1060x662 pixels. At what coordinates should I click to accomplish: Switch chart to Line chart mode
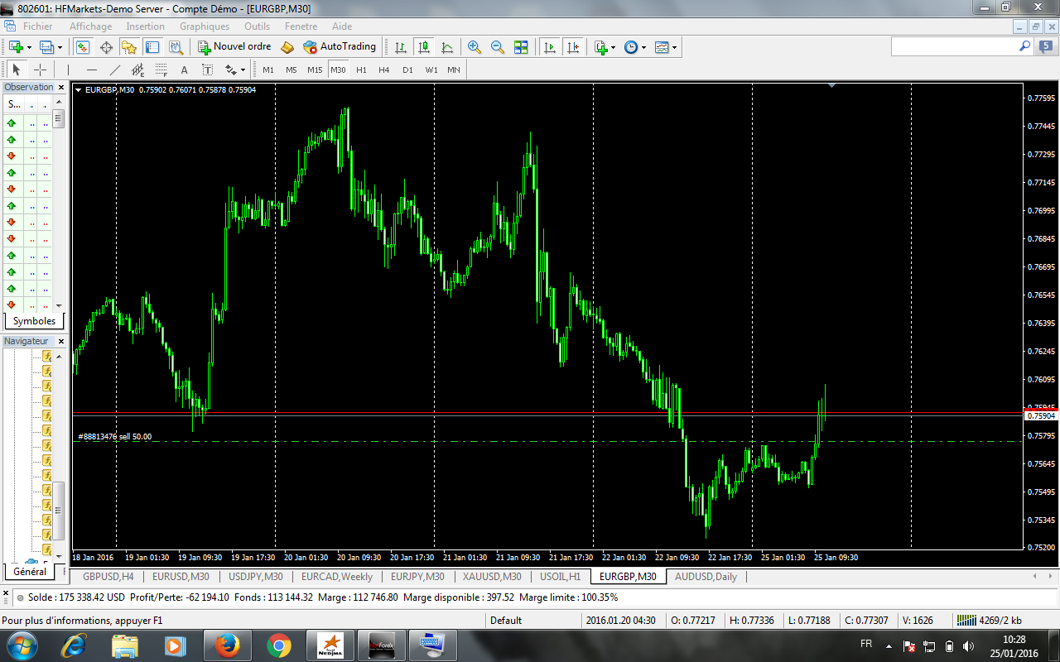447,47
